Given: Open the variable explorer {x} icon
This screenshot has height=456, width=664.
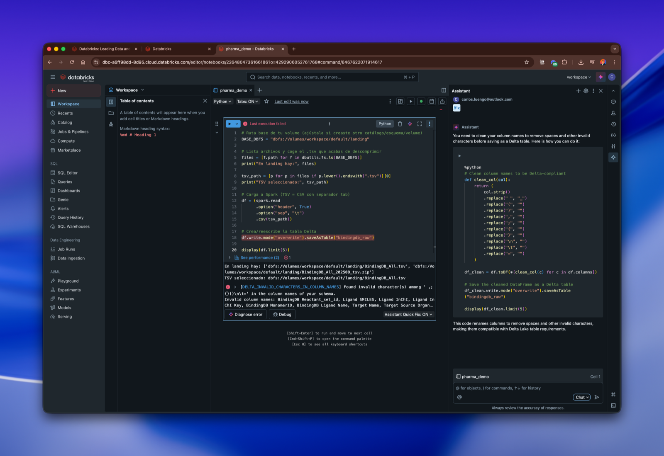Looking at the screenshot, I should 613,135.
